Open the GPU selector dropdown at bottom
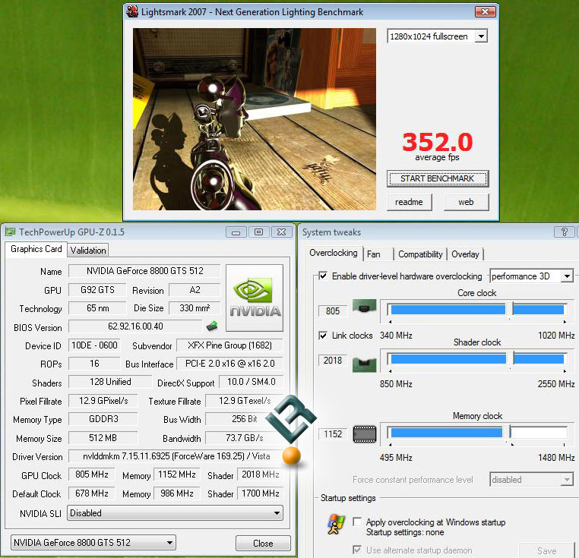Screen dimensions: 579x558 coord(93,543)
